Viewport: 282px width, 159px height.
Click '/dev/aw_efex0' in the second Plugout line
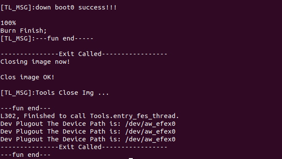click(x=151, y=131)
